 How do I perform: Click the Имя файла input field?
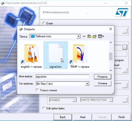click(x=62, y=77)
